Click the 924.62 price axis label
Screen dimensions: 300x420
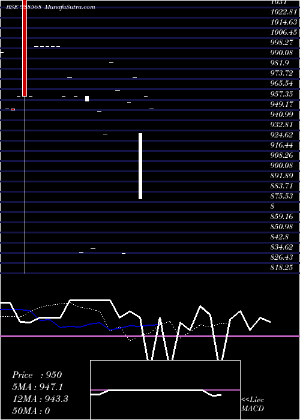pos(282,135)
